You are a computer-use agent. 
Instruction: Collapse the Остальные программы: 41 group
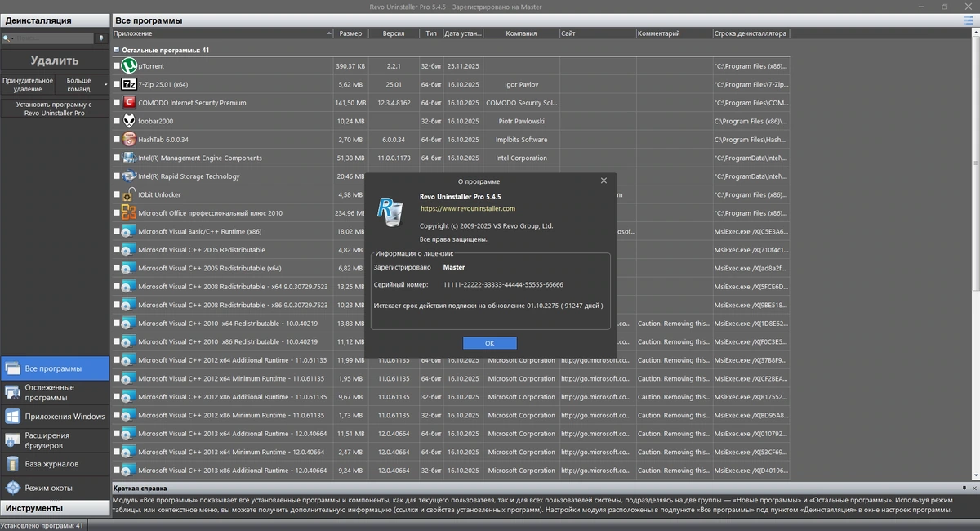[x=116, y=50]
